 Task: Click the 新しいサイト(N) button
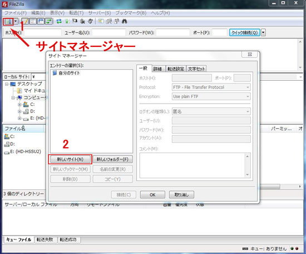point(70,159)
